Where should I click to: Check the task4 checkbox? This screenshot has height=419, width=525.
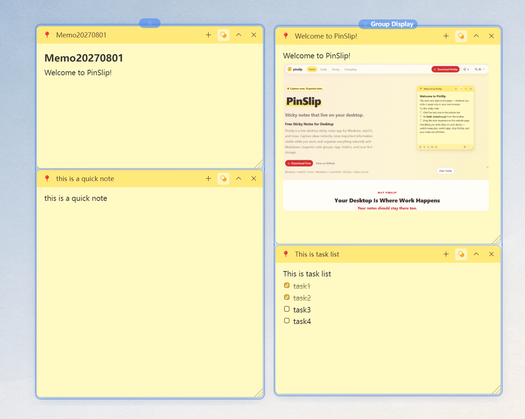(287, 321)
